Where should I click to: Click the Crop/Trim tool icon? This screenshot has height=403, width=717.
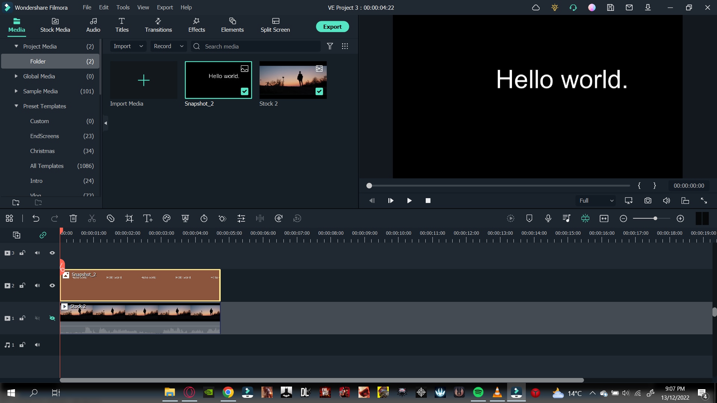(x=130, y=218)
